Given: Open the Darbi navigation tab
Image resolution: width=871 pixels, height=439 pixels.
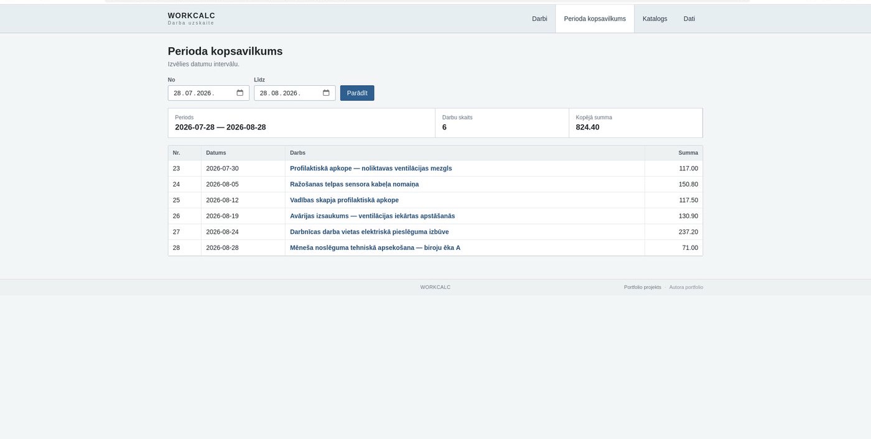Looking at the screenshot, I should [539, 19].
